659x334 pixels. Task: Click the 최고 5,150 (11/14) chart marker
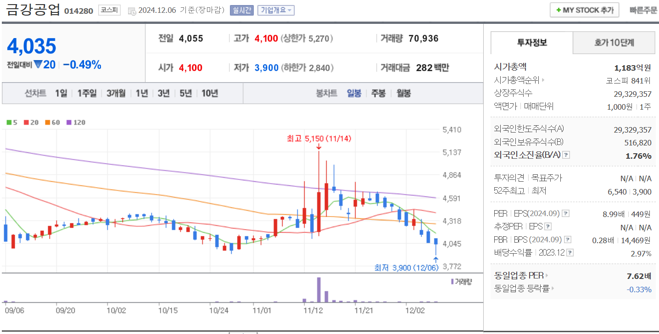[x=318, y=138]
